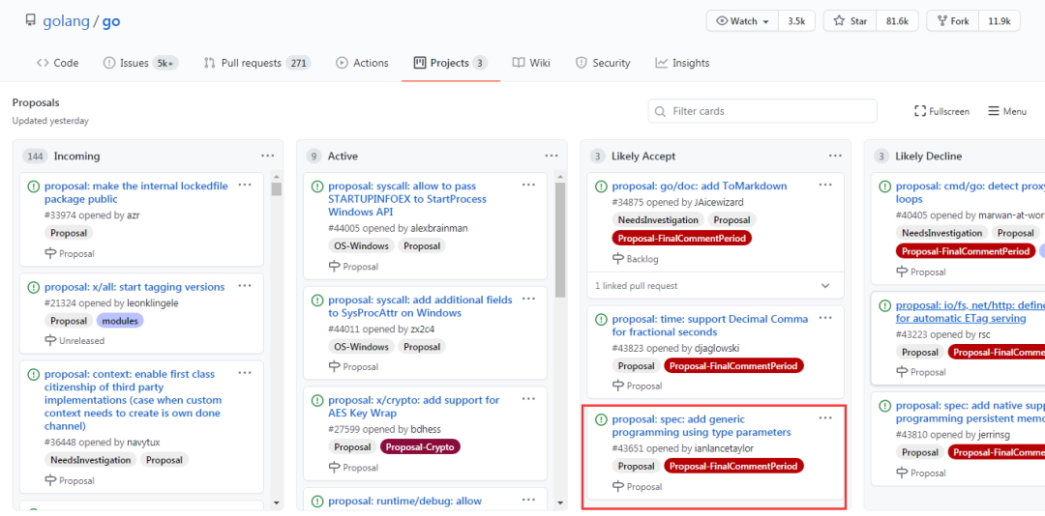Go to the Issues tab

pos(133,63)
